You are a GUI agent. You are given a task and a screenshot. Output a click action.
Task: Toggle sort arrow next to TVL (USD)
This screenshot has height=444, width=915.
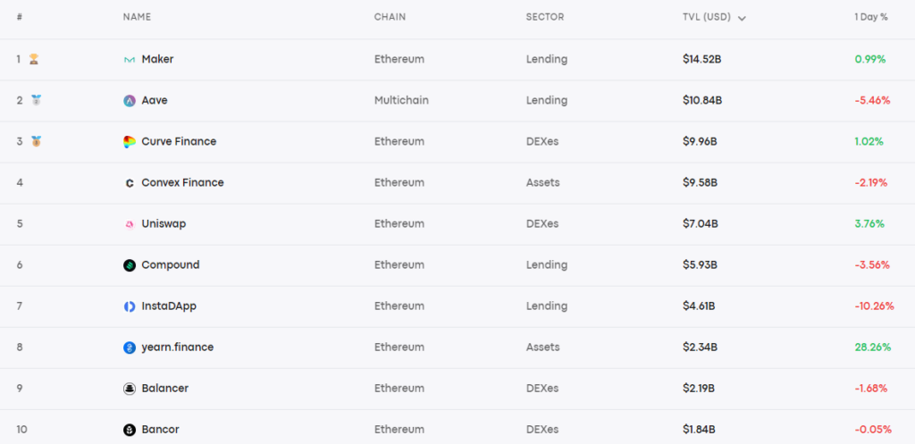pos(743,18)
